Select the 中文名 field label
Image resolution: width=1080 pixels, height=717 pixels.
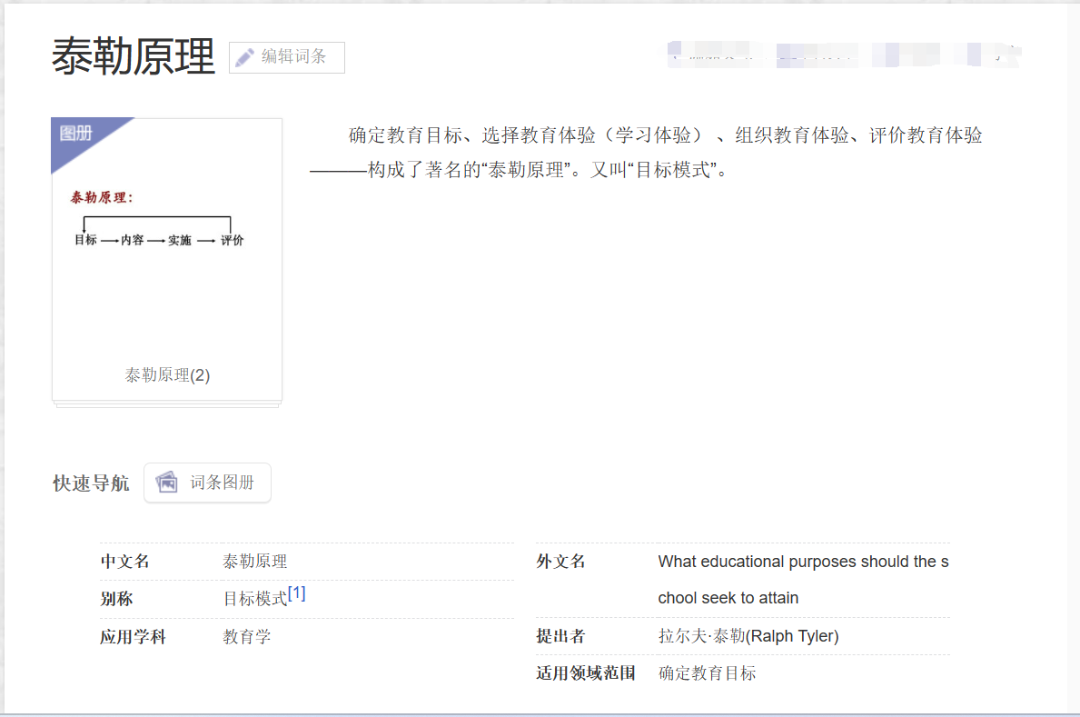tap(124, 562)
